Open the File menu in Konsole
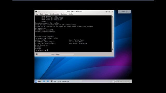The height and width of the screenshot is (93, 166). coord(37,14)
